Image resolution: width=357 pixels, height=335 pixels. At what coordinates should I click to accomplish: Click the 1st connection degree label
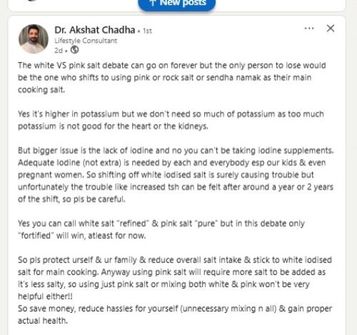(147, 31)
